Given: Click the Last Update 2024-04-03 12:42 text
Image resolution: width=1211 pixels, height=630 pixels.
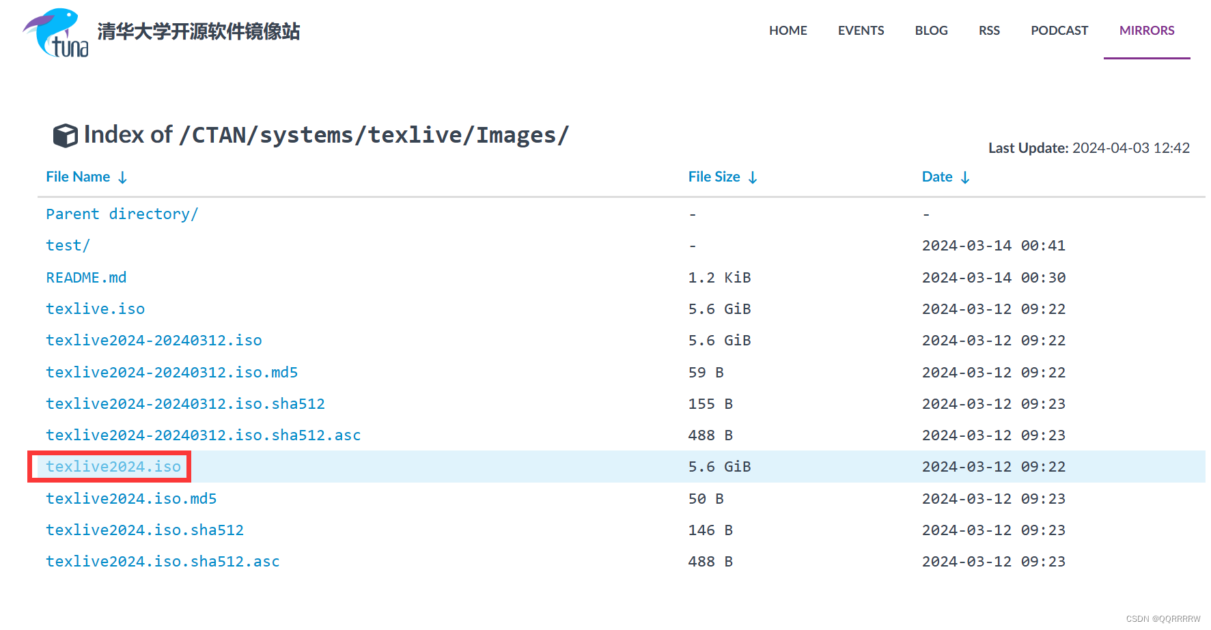Looking at the screenshot, I should pos(1089,148).
